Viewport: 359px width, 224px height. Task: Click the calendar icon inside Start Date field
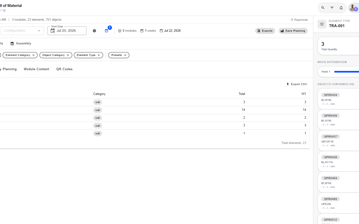53,31
